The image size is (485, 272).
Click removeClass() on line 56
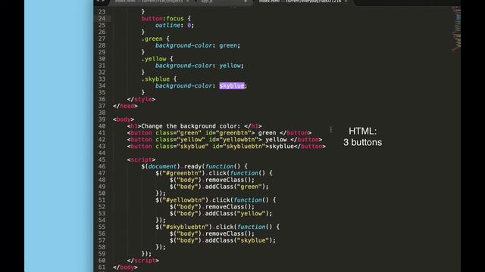228,233
